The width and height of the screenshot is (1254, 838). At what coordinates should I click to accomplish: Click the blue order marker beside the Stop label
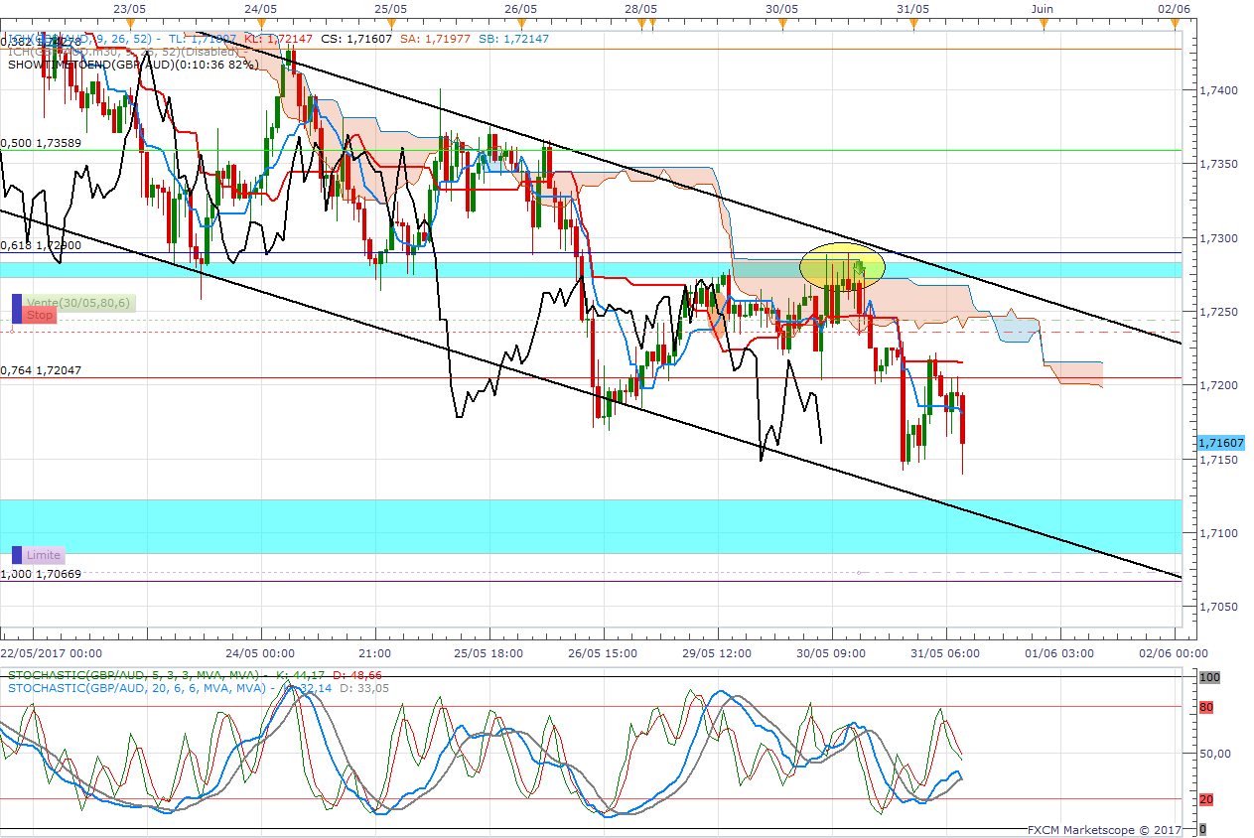coord(16,309)
